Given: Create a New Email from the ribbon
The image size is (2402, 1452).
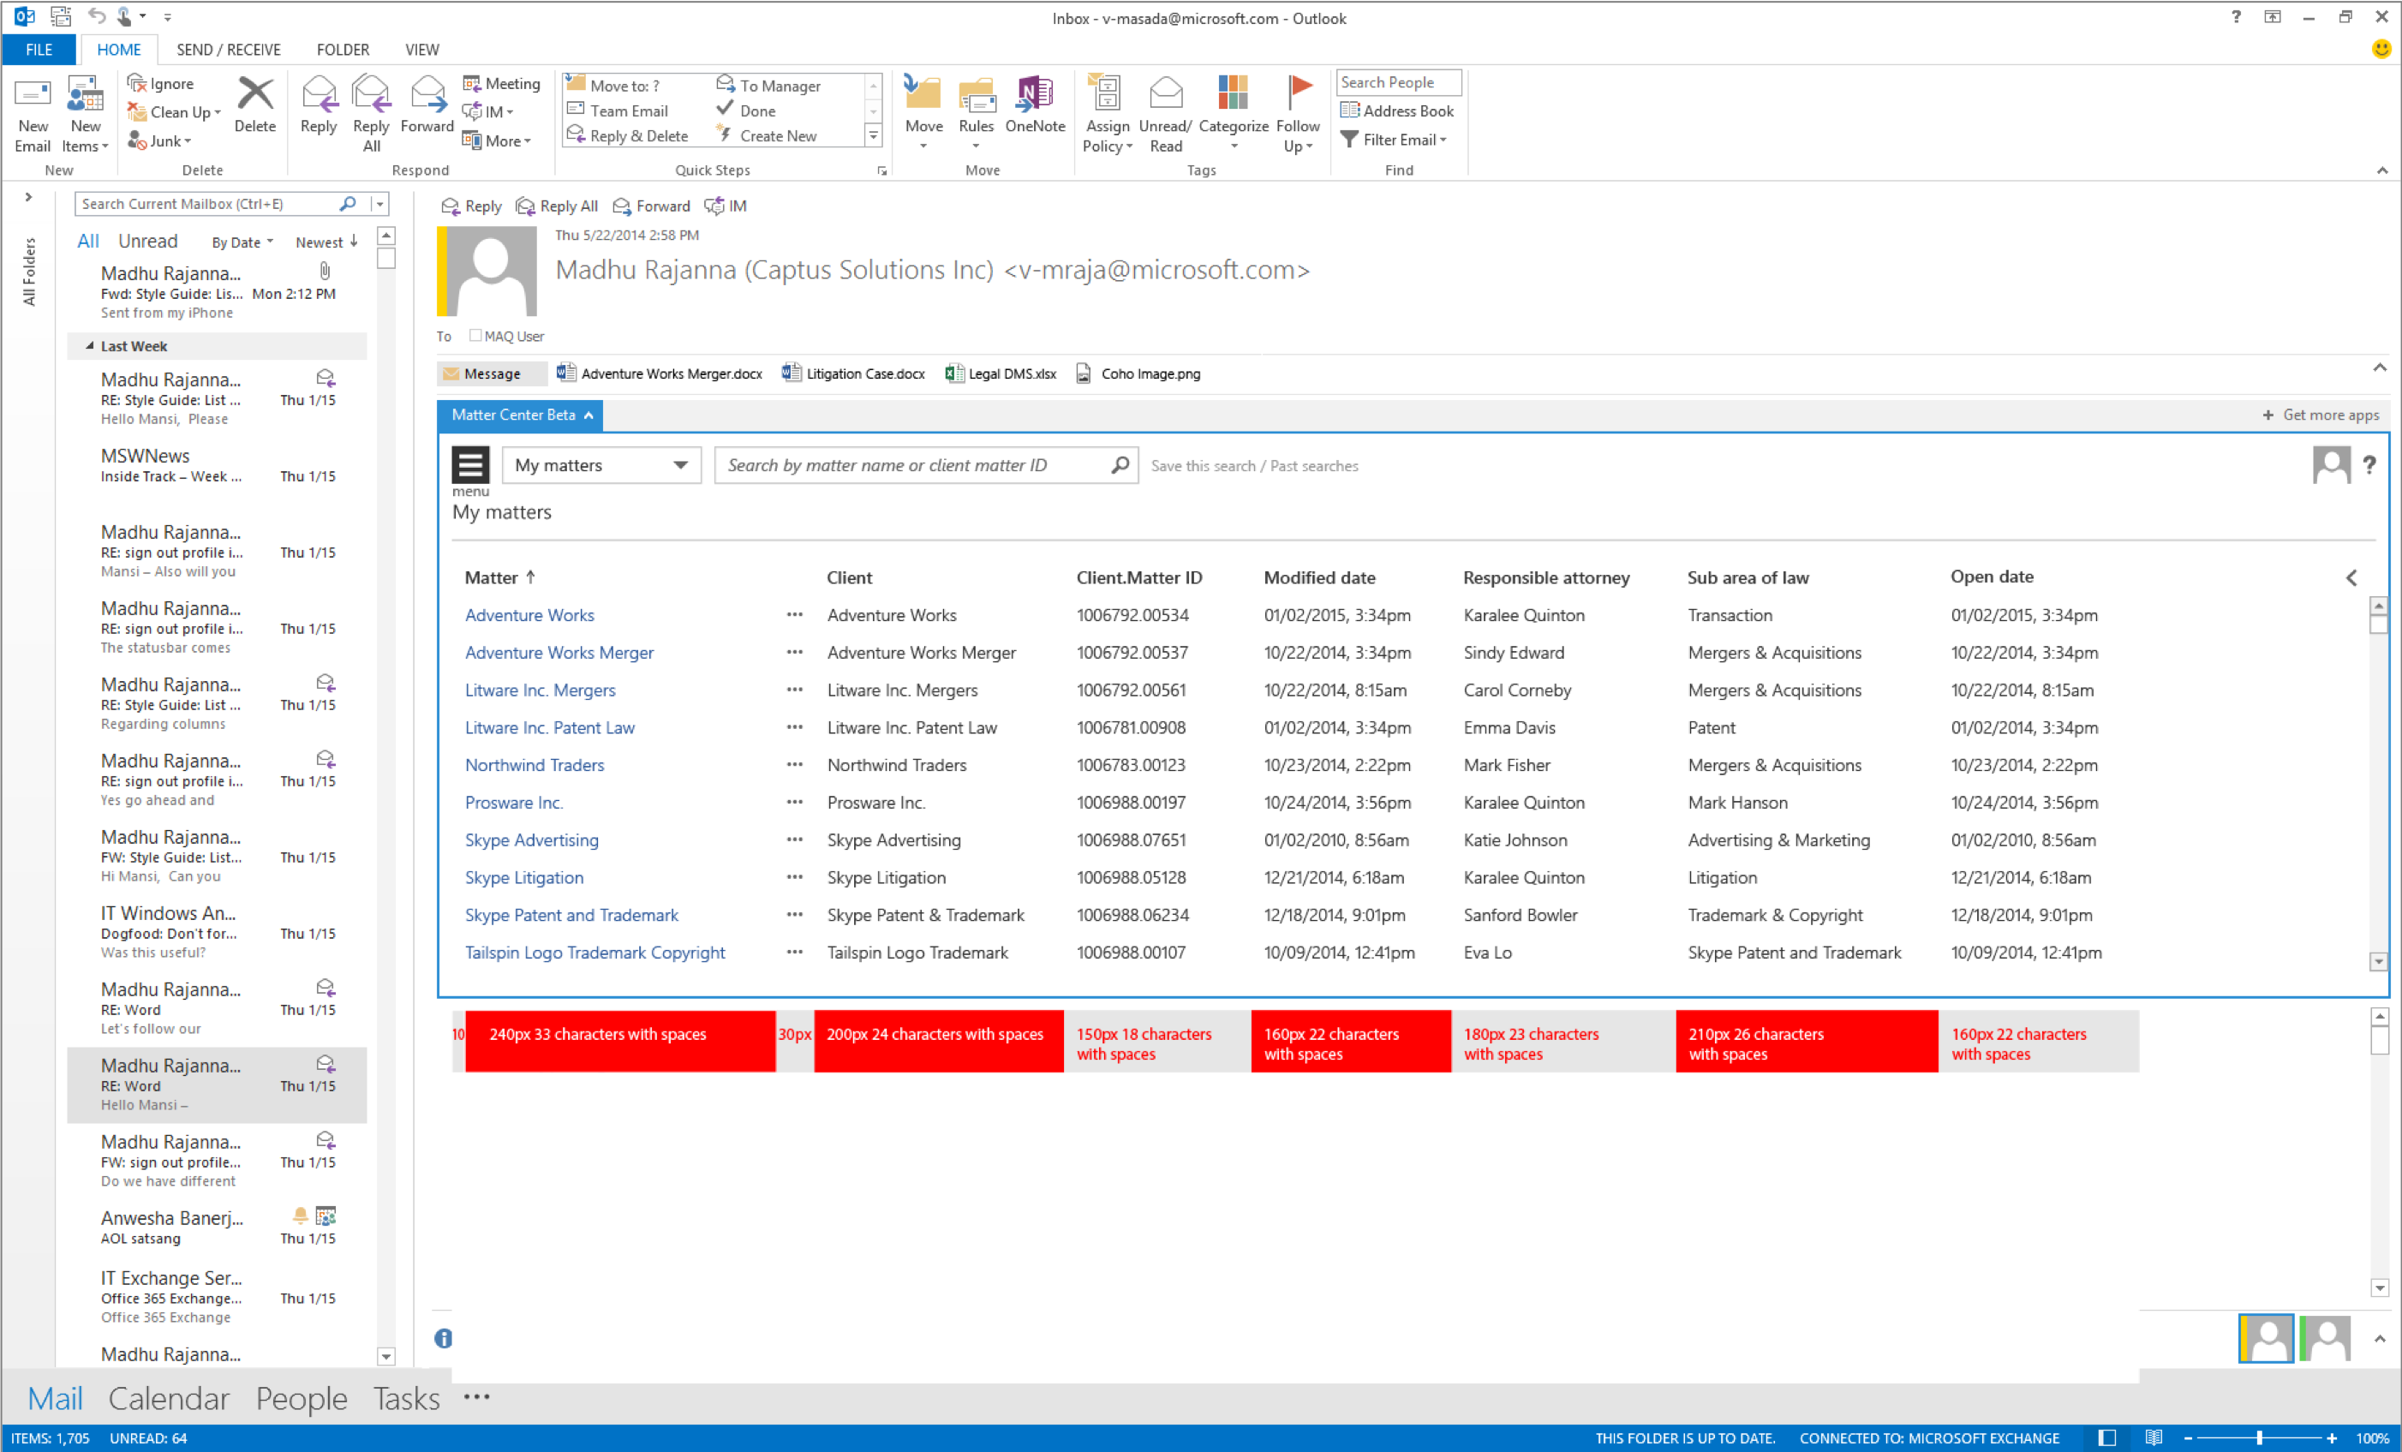Looking at the screenshot, I should click(x=33, y=114).
